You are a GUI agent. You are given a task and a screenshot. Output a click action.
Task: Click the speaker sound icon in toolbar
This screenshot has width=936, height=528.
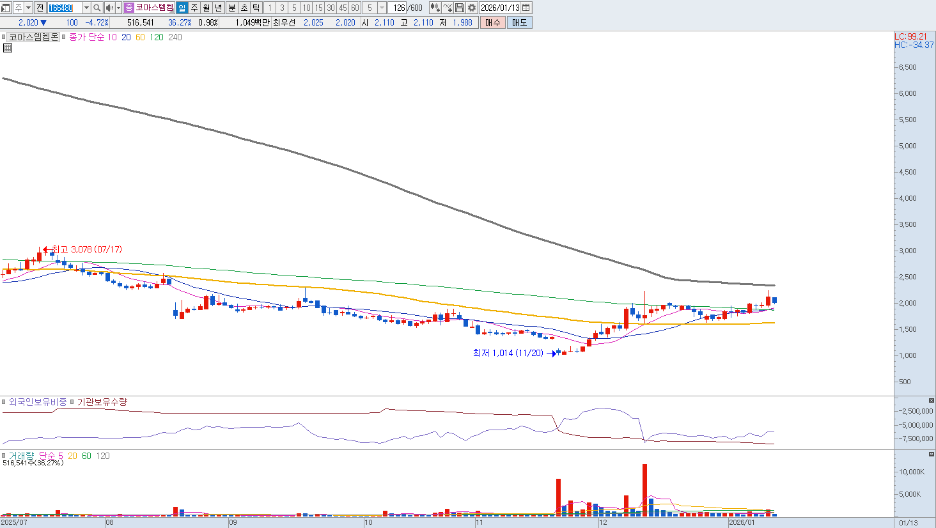click(109, 8)
